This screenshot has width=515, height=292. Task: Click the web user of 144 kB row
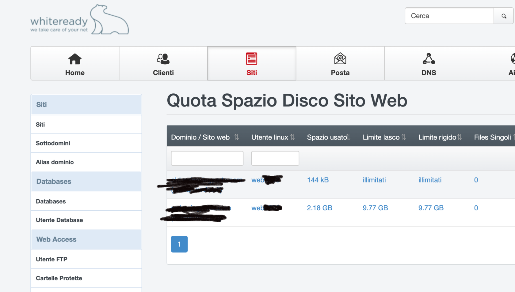[267, 180]
